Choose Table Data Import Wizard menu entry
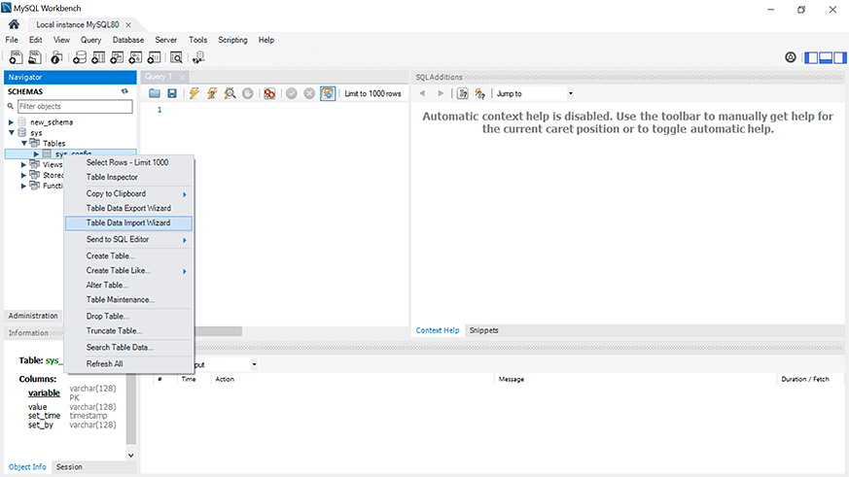The width and height of the screenshot is (849, 477). (128, 222)
